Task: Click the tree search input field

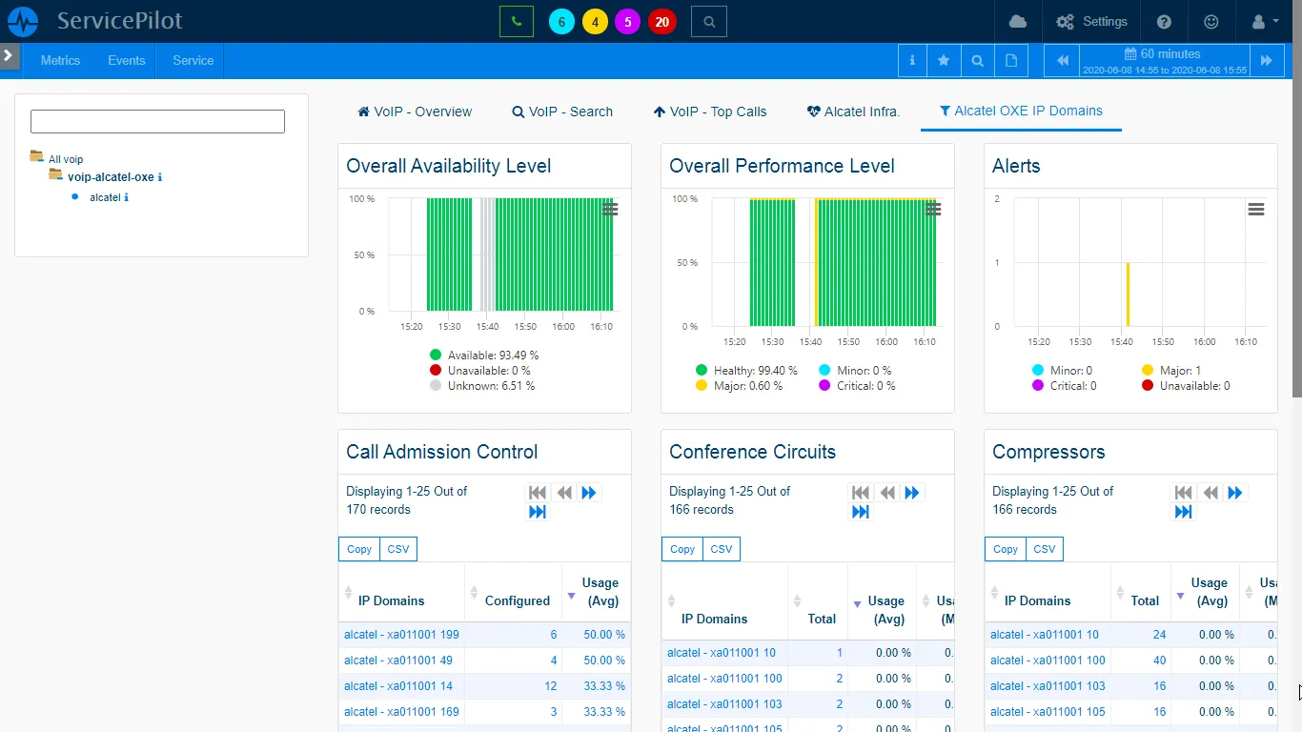Action: (157, 121)
